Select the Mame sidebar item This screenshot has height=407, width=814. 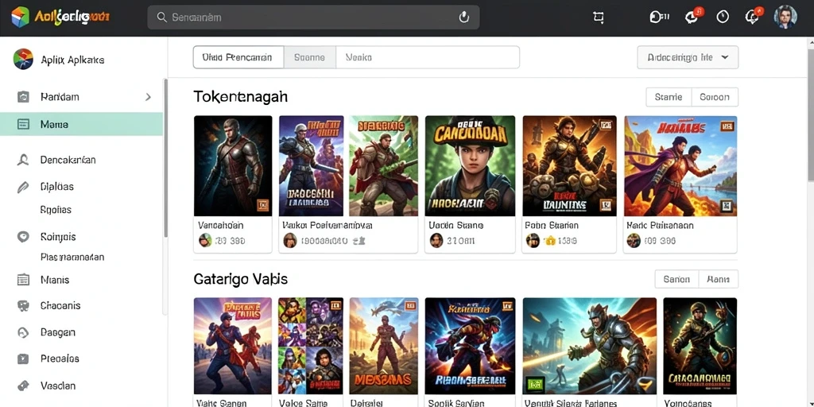tap(82, 125)
